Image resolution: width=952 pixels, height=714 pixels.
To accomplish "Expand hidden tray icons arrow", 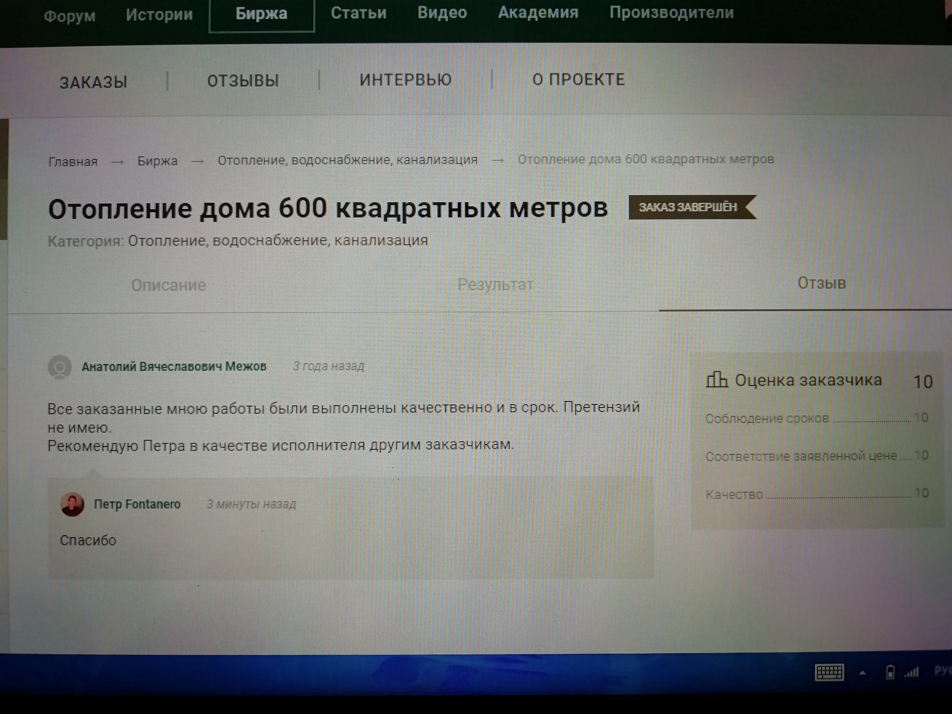I will [x=862, y=673].
